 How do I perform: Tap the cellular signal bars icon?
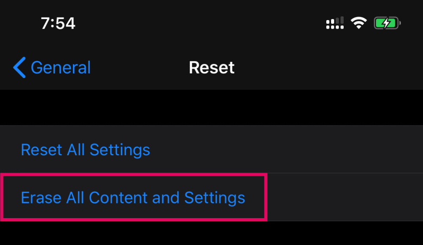335,23
